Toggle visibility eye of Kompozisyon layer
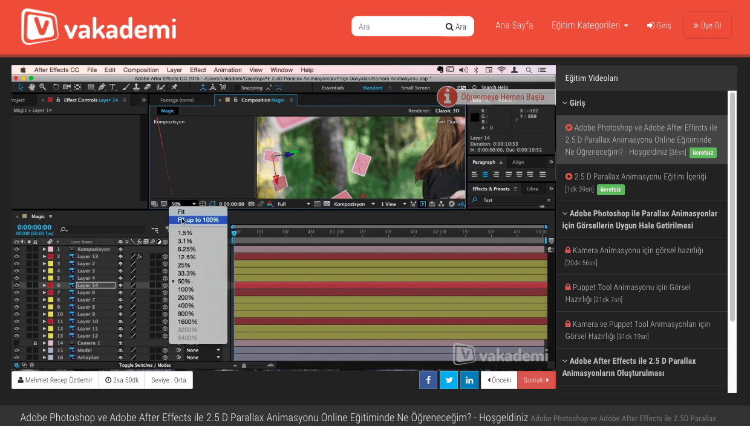Viewport: 750px width, 426px height. (16, 250)
